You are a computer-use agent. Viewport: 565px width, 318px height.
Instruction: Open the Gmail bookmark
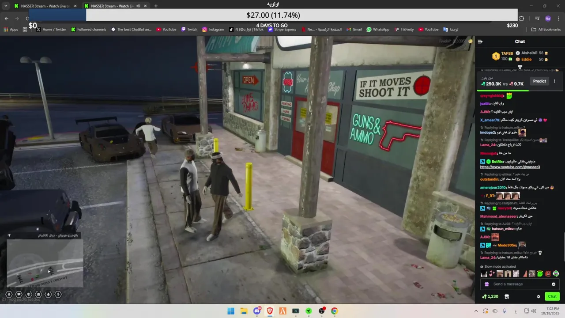click(x=354, y=30)
